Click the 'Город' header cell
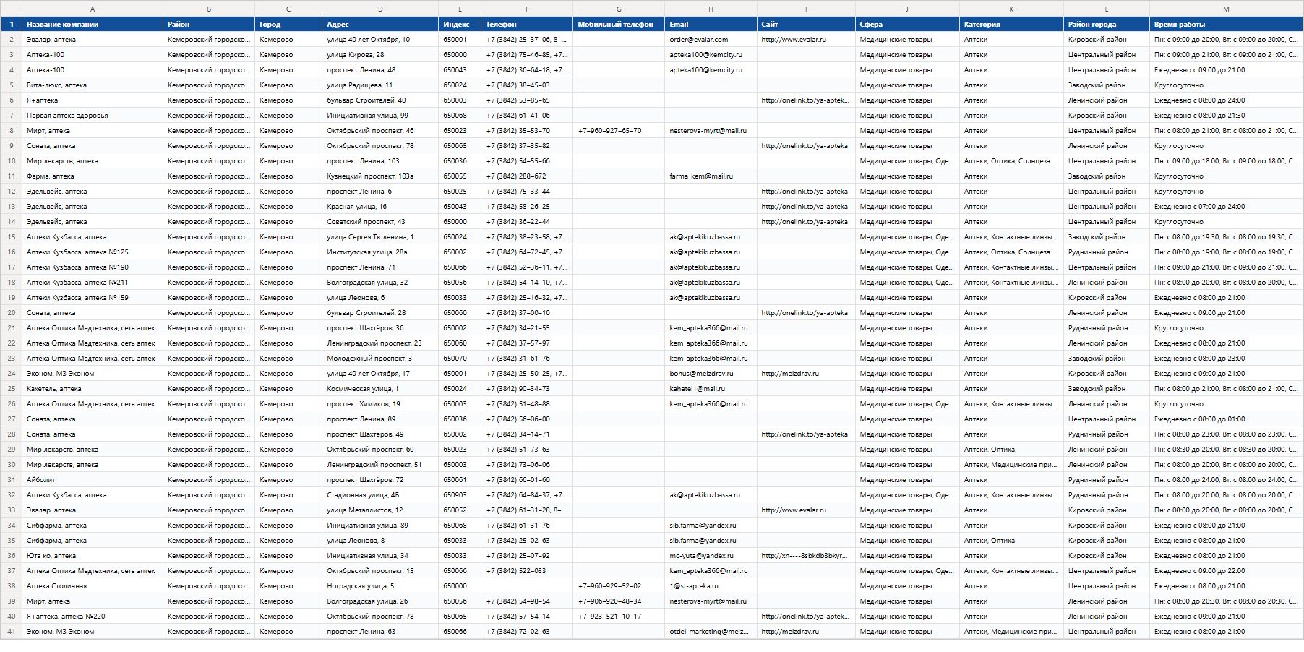 288,25
